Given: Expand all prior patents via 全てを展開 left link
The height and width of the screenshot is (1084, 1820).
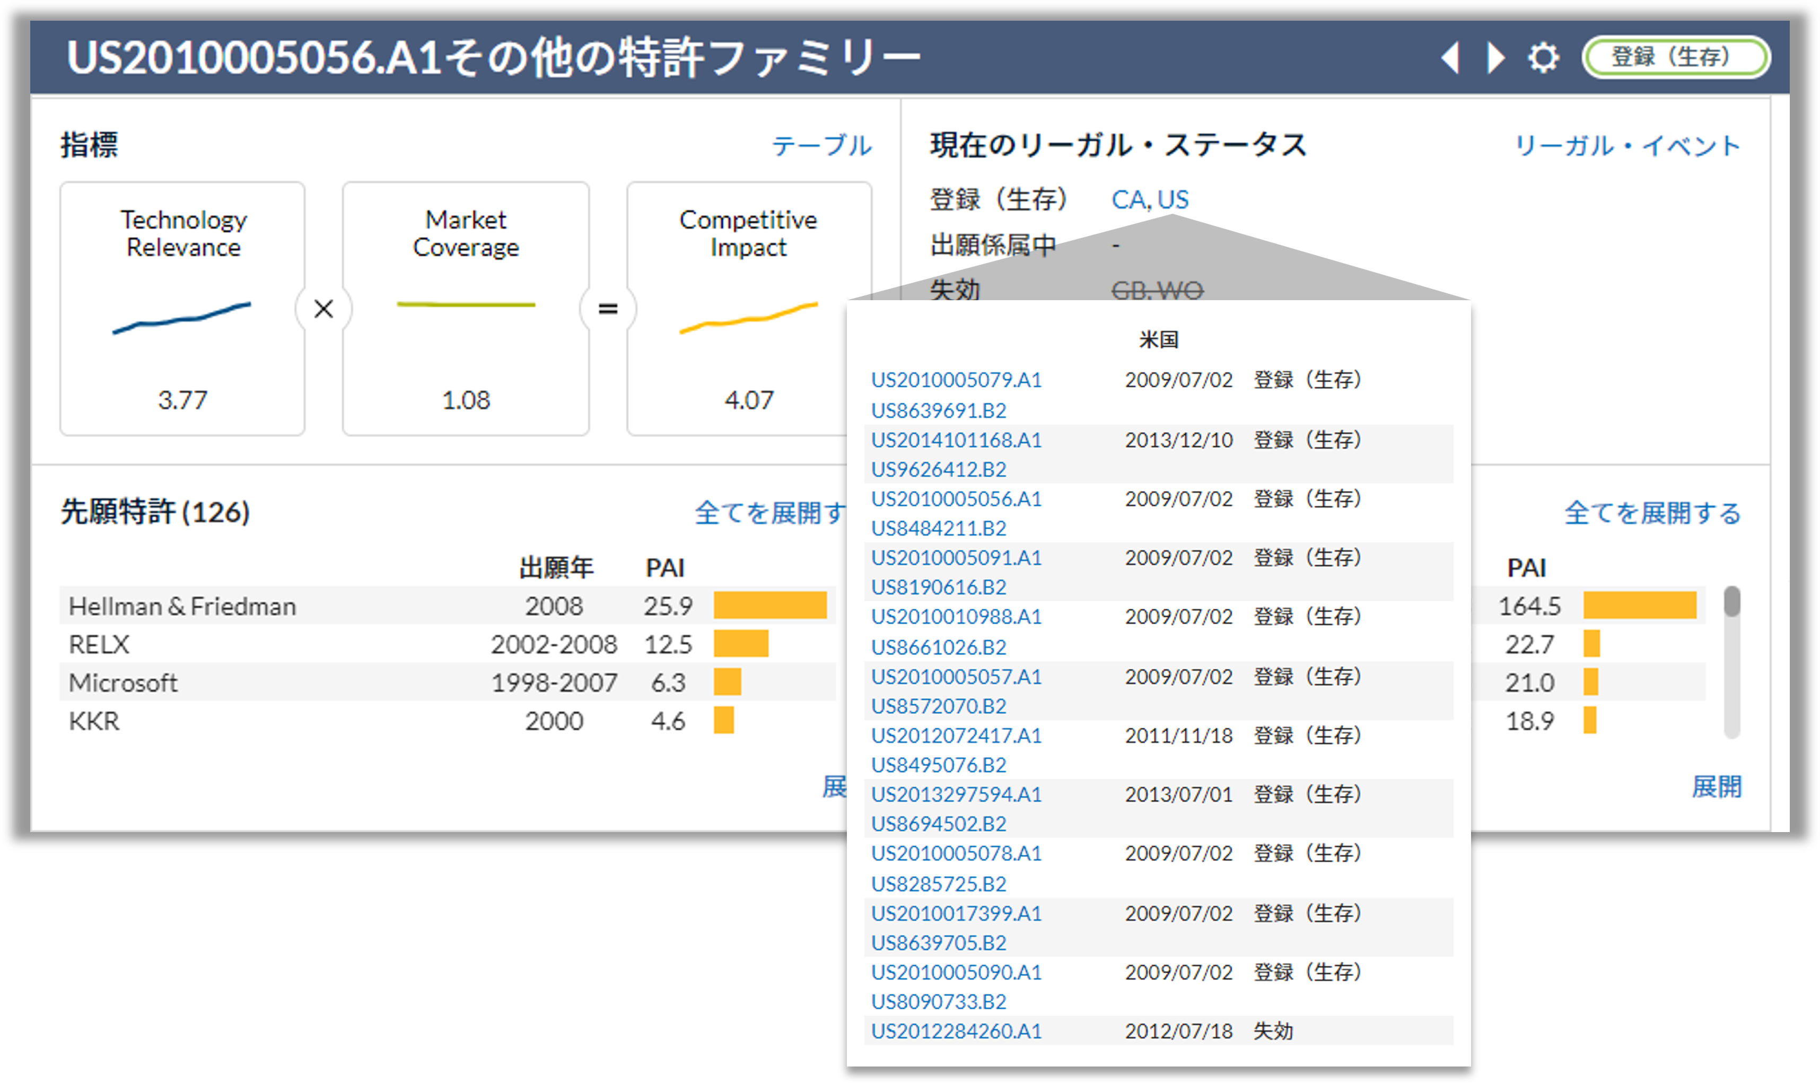Looking at the screenshot, I should click(770, 513).
